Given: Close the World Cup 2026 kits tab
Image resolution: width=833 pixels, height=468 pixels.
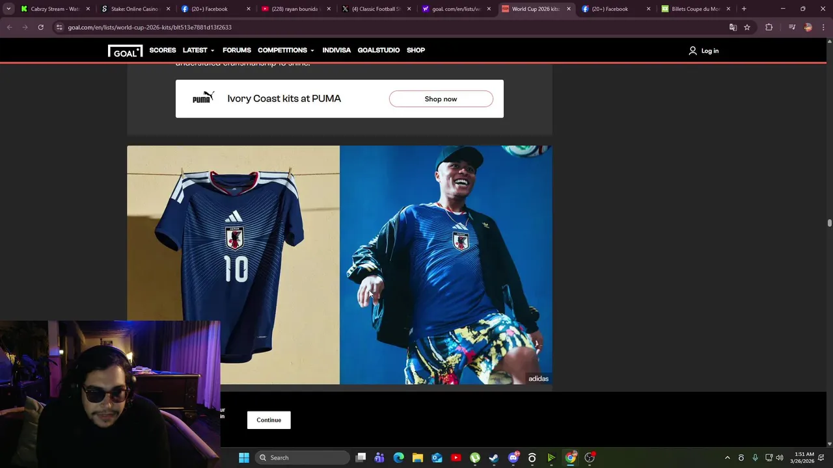Looking at the screenshot, I should coord(568,8).
